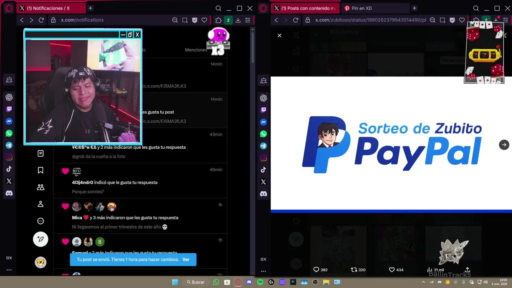Open new tab in left browser window
This screenshot has width=512, height=288.
(90, 8)
